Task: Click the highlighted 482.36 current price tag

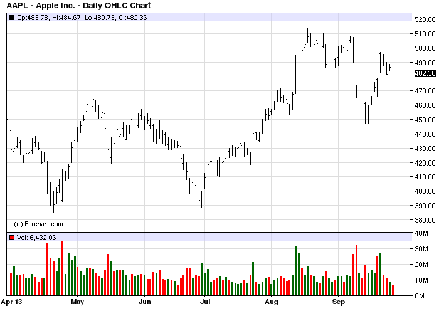Action: [425, 73]
